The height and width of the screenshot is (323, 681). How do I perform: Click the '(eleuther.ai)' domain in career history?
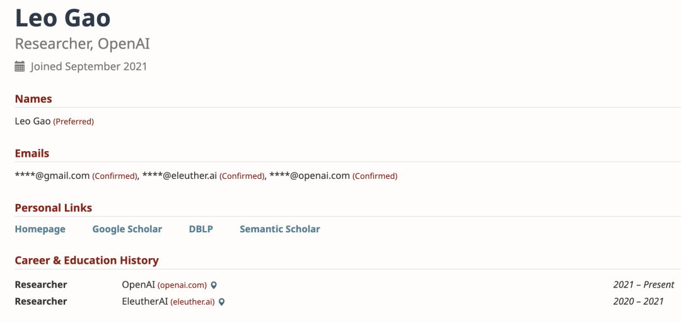tap(192, 302)
